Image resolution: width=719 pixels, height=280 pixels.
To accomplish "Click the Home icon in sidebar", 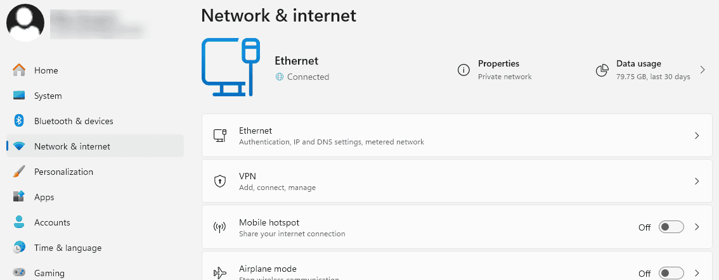I will [19, 70].
